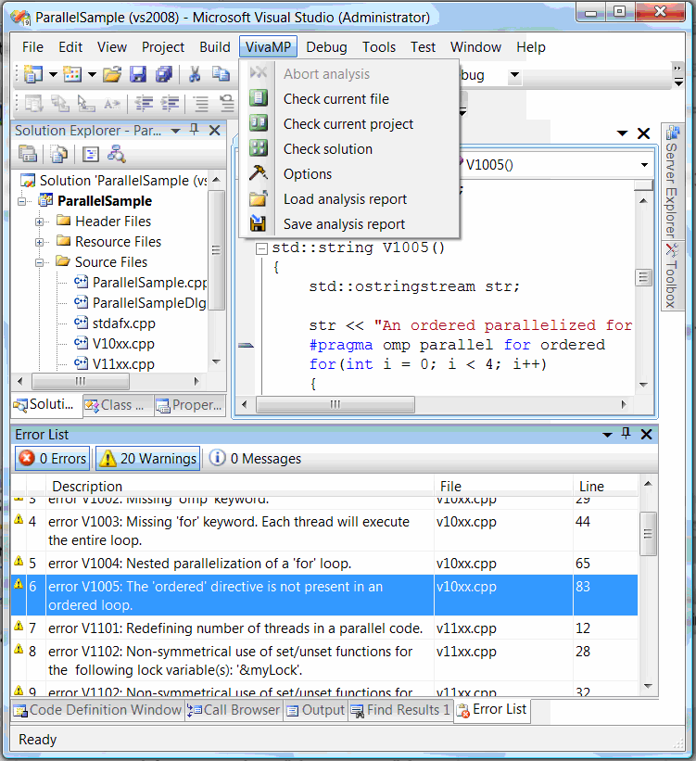Switch to the Output tab
This screenshot has width=696, height=761.
click(315, 710)
